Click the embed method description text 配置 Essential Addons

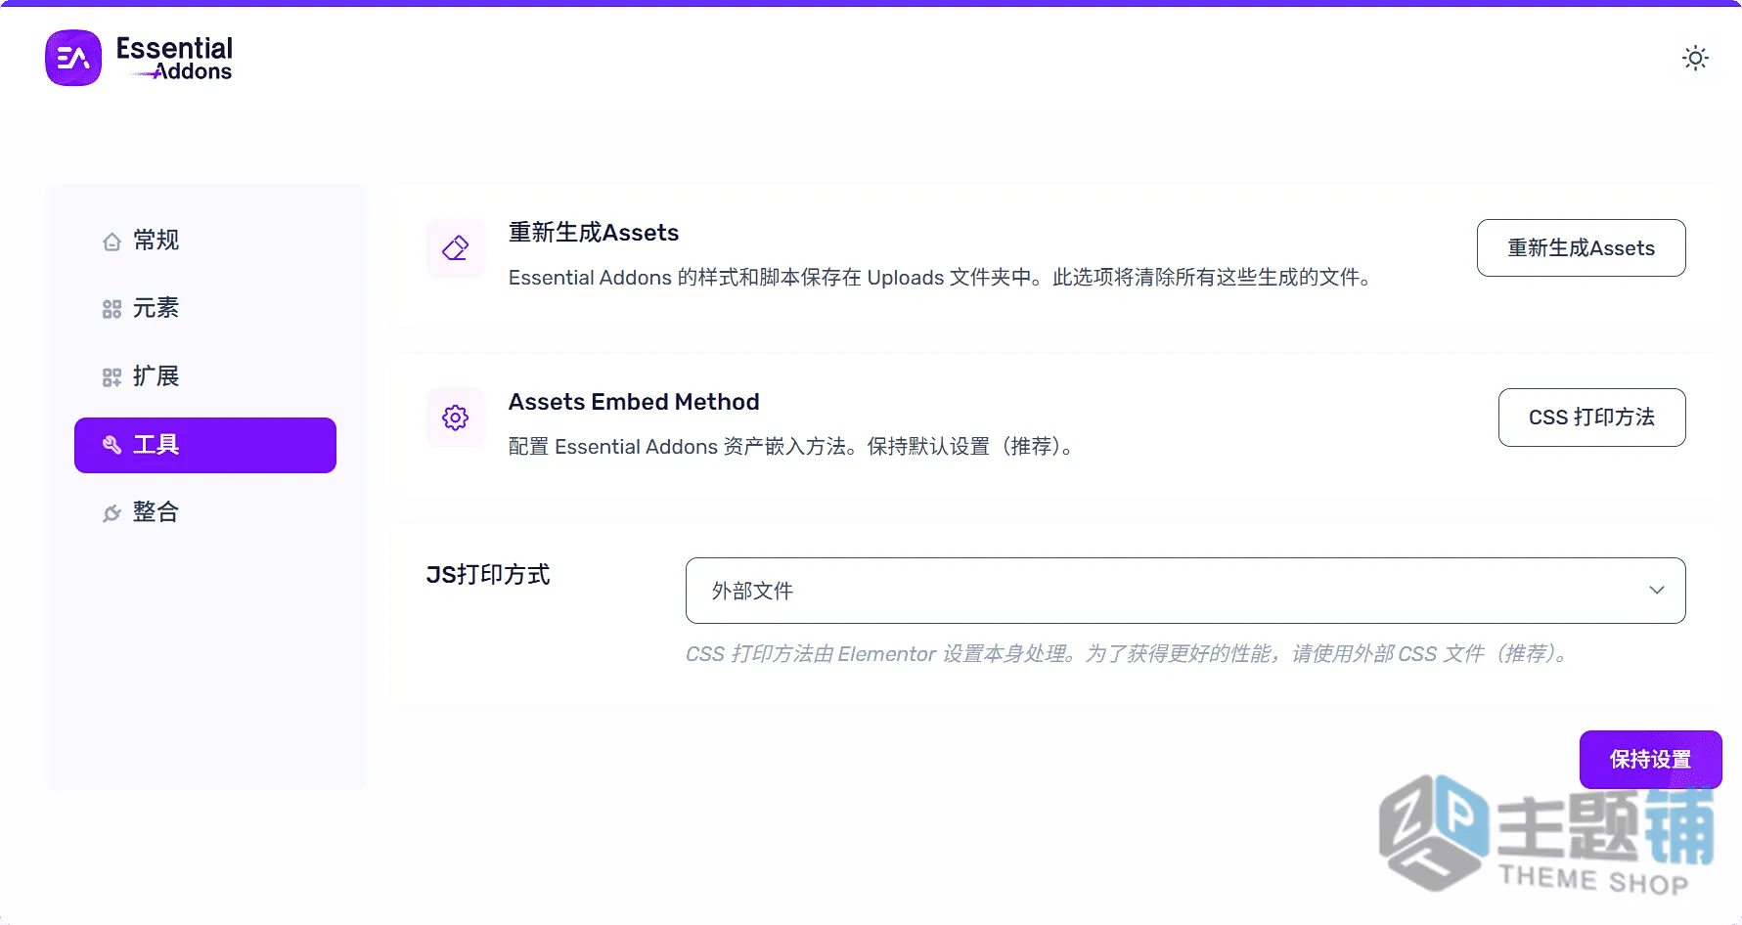pyautogui.click(x=792, y=447)
